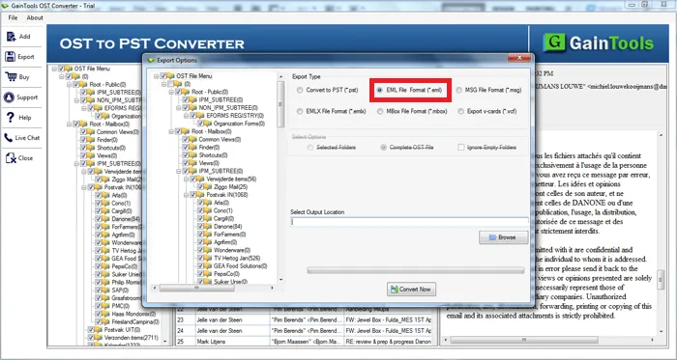The image size is (677, 360).
Task: Click Postvak UIT folder icon in main tree
Action: (99, 330)
